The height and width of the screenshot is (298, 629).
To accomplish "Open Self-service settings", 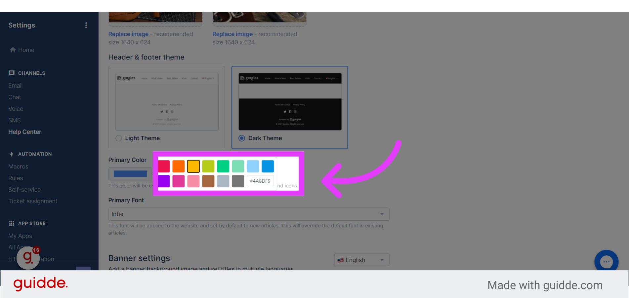I will pos(24,190).
